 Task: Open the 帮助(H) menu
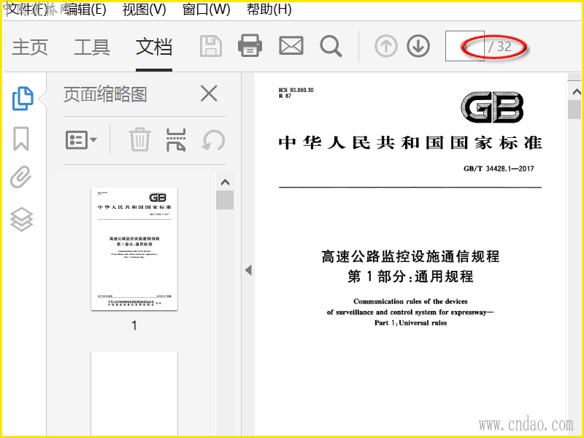[269, 9]
